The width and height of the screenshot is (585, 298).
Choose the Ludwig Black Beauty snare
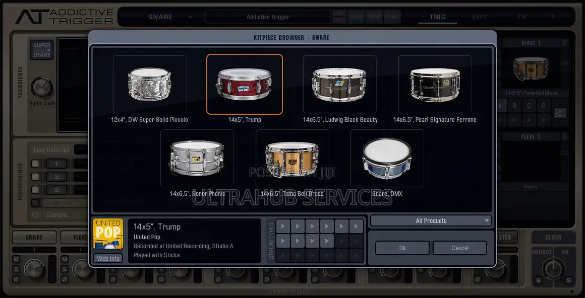(339, 84)
